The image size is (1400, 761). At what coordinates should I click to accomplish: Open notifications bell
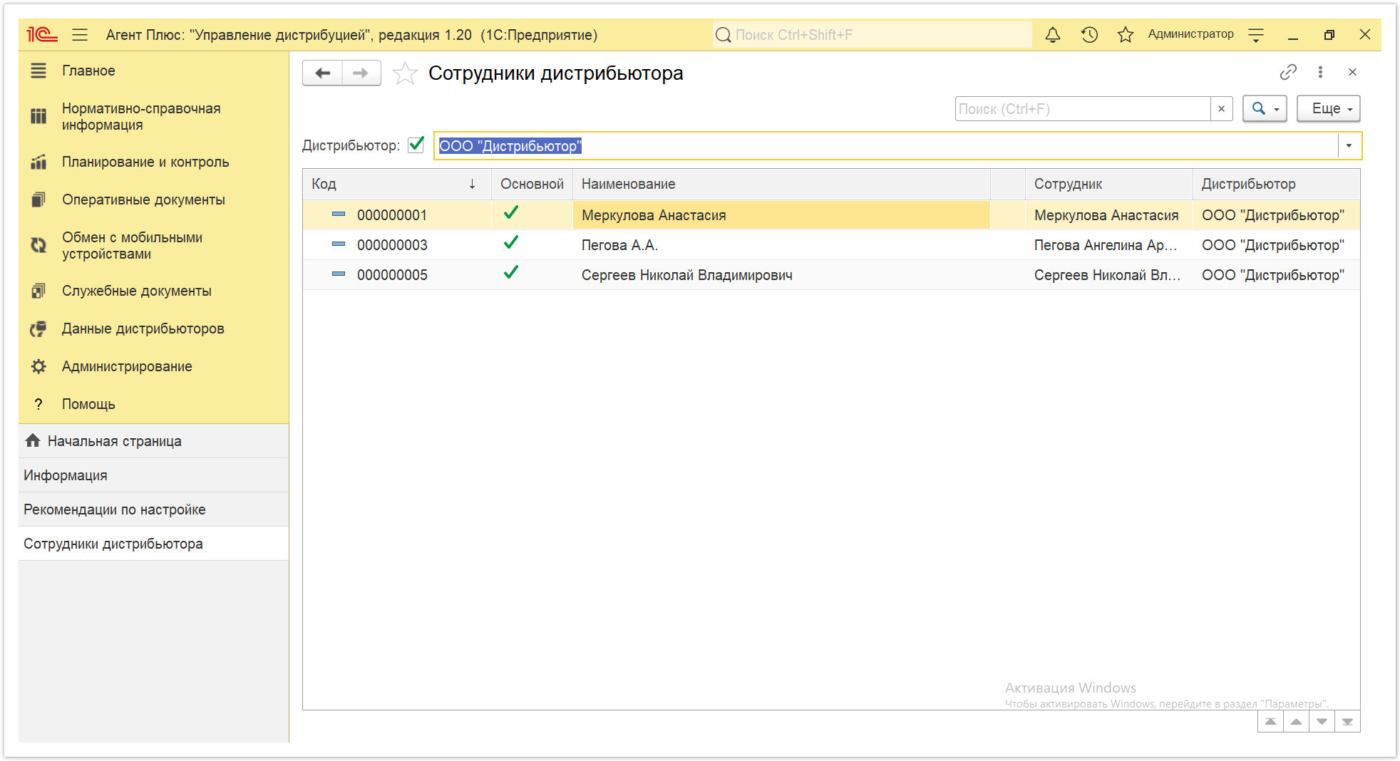coord(1053,34)
